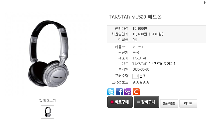
Task: Select the small headphone thumbnail
Action: coord(47,112)
